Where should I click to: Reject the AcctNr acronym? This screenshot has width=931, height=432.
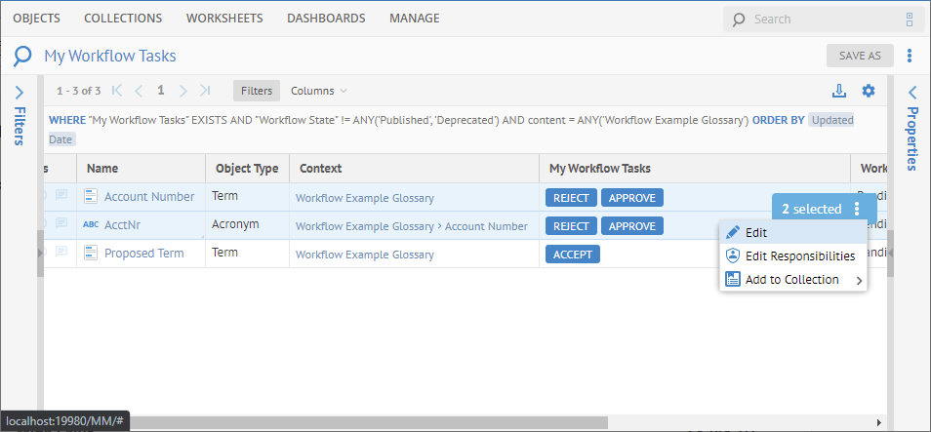pos(571,226)
